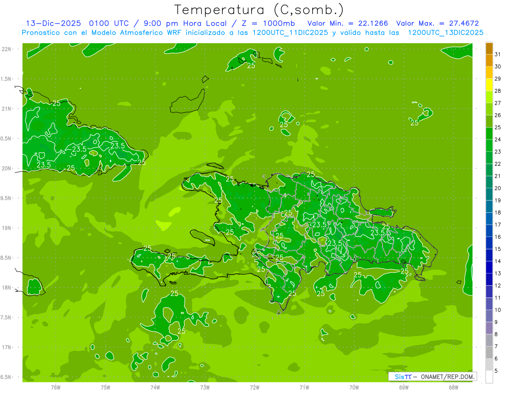Click the "75W" longitude axis label
This screenshot has width=509, height=393.
(105, 387)
